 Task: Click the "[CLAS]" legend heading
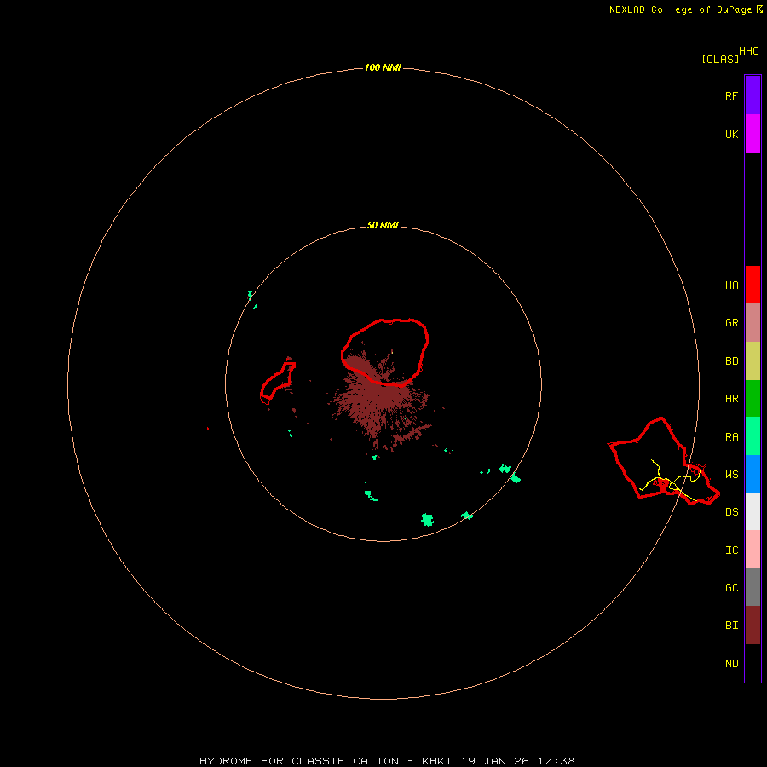pyautogui.click(x=720, y=59)
